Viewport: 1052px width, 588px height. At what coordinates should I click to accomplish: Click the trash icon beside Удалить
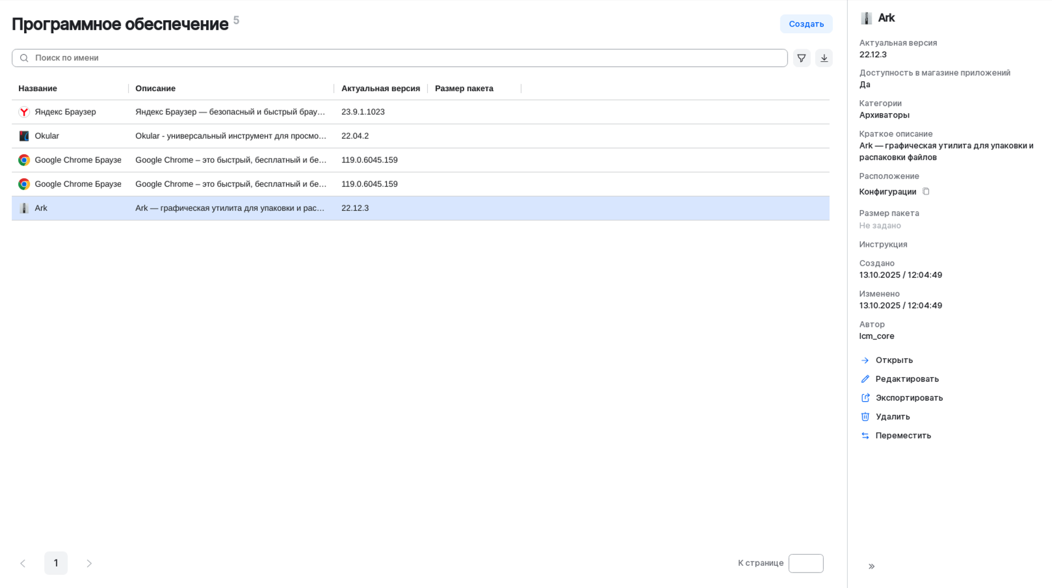coord(865,416)
